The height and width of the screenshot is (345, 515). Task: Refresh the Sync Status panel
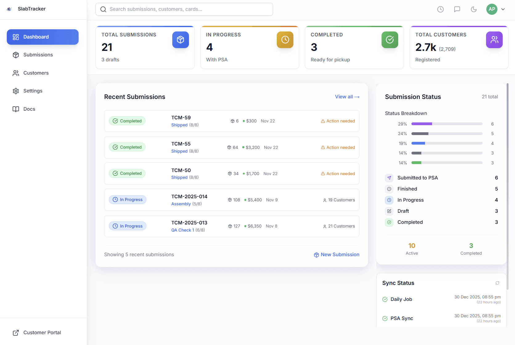(x=497, y=283)
